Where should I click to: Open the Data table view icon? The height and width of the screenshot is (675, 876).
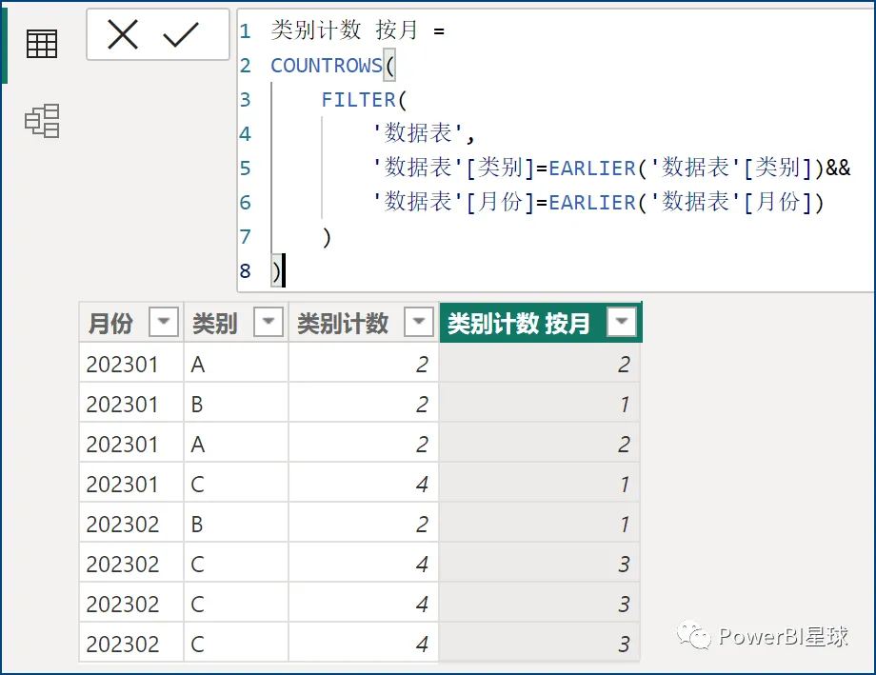click(42, 44)
